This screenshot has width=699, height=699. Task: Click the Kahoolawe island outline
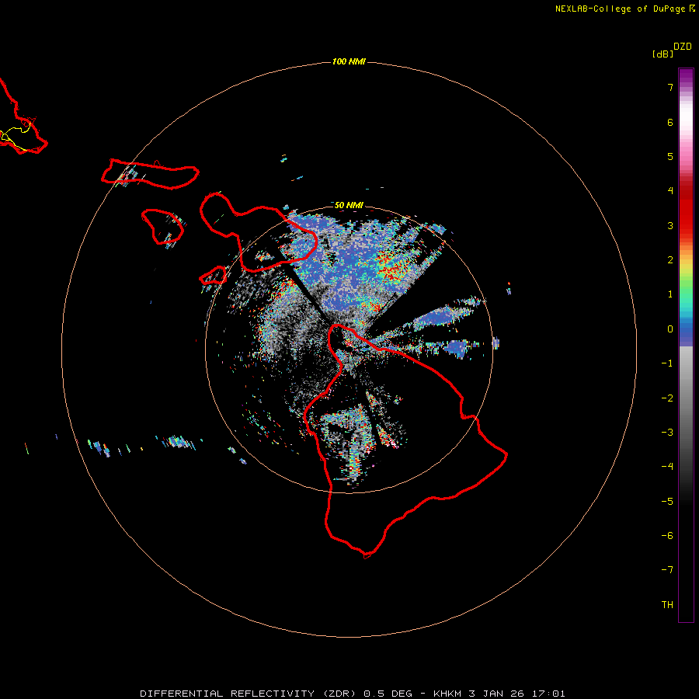[x=214, y=276]
